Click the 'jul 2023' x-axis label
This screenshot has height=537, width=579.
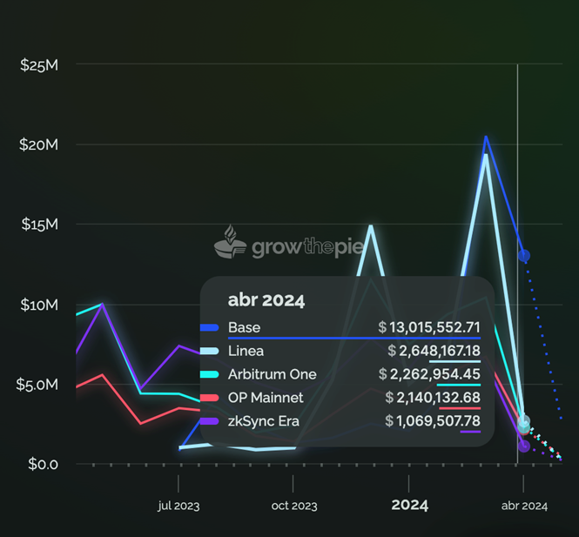point(178,506)
